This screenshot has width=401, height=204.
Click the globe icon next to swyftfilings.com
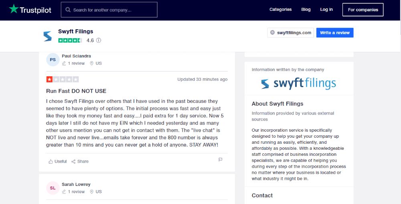(272, 33)
